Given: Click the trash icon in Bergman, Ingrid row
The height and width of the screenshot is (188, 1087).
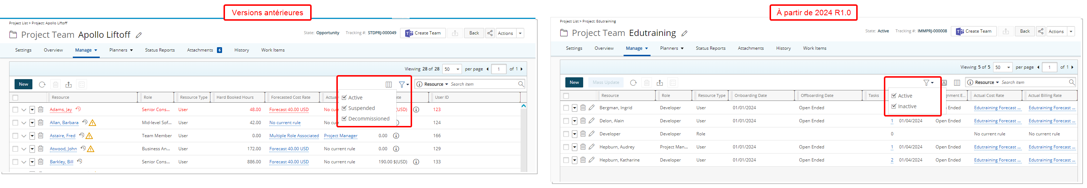Looking at the screenshot, I should (x=583, y=108).
